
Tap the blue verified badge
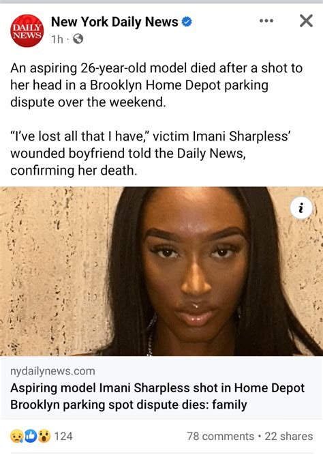click(187, 22)
